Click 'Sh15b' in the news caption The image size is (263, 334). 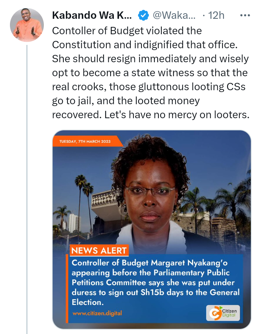click(152, 292)
